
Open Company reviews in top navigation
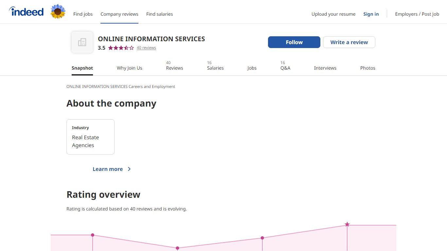pos(119,14)
